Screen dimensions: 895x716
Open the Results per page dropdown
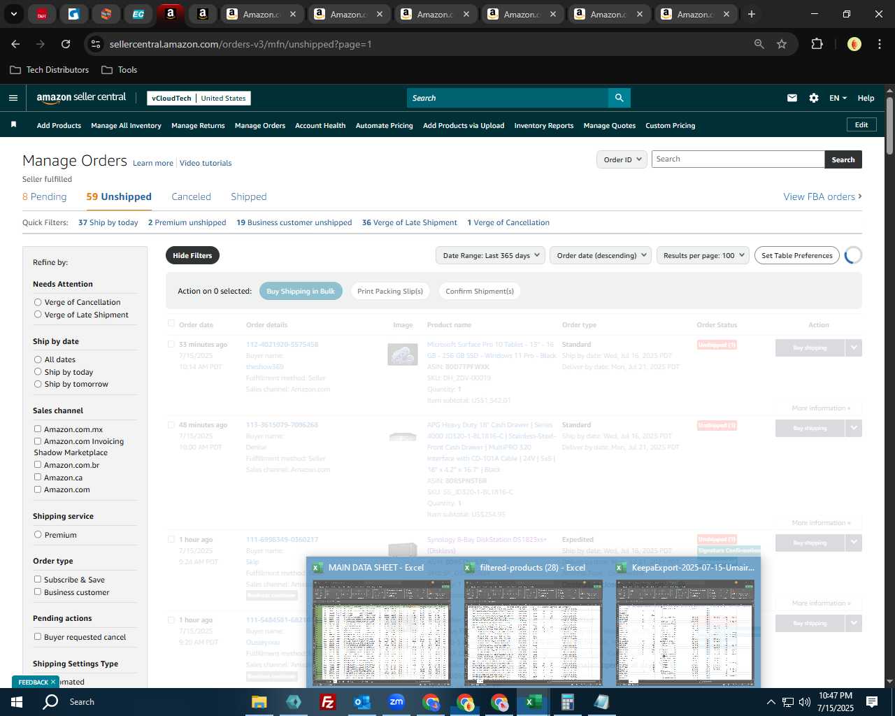click(x=703, y=255)
